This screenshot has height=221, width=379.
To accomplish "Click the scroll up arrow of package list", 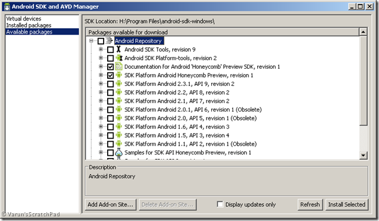I will [363, 32].
